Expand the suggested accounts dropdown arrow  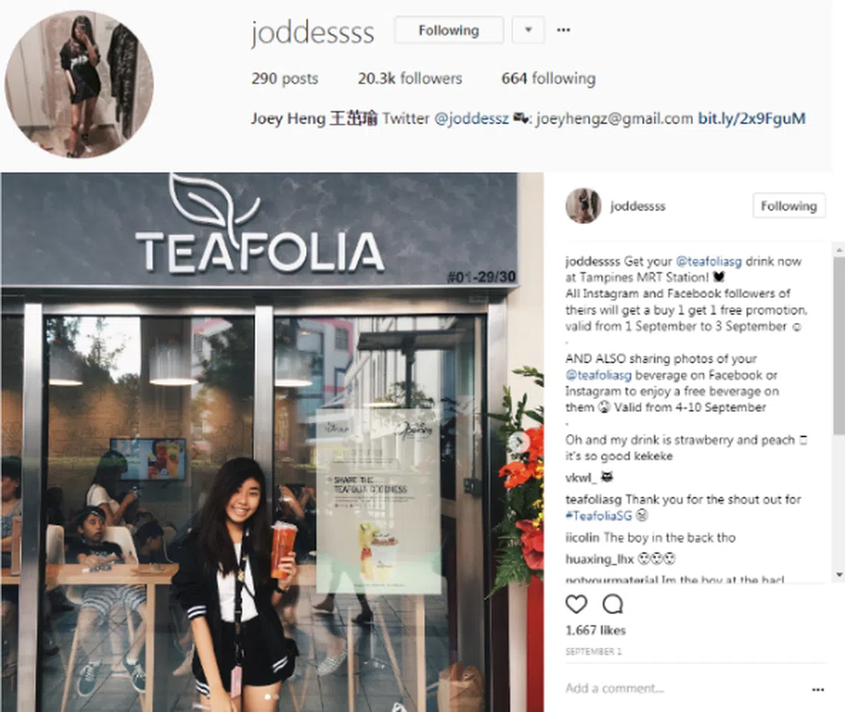[528, 30]
